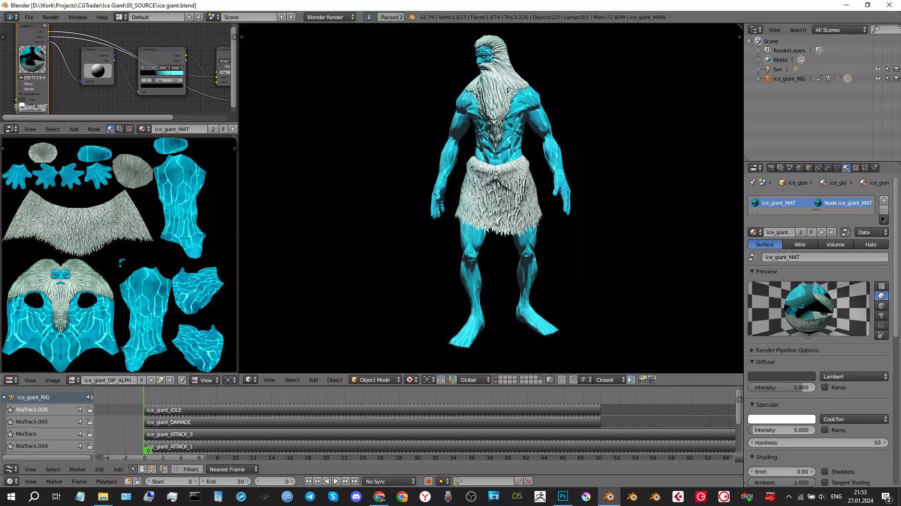Open the Render camera properties tab
This screenshot has width=901, height=506.
click(771, 168)
